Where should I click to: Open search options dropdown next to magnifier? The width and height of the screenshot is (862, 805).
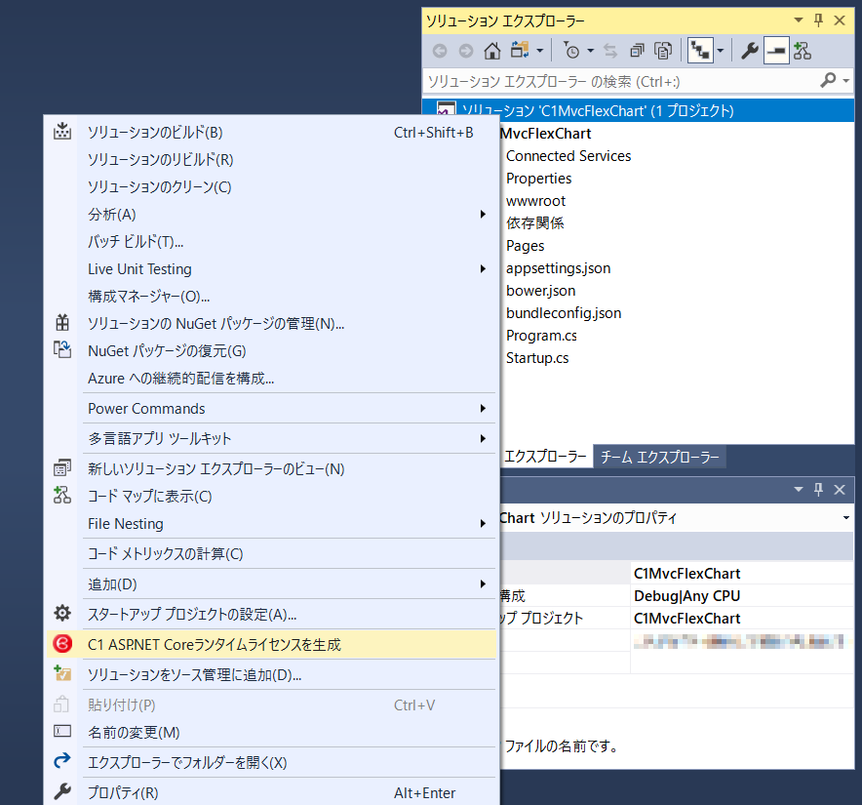(x=846, y=81)
